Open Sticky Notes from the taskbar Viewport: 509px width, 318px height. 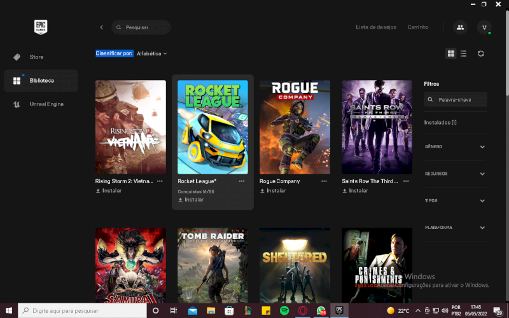266,310
